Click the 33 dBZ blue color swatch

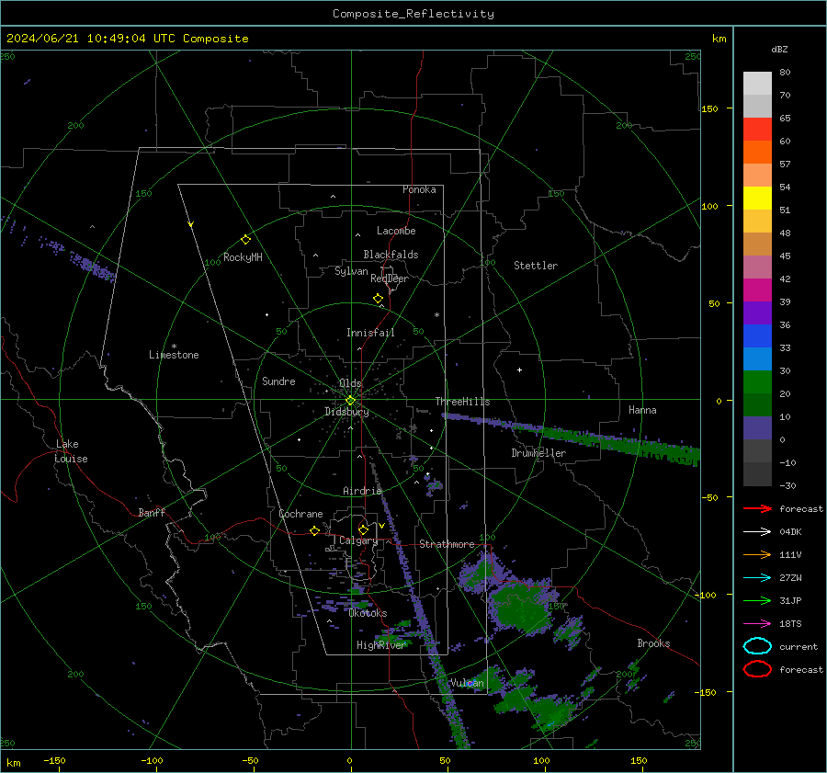point(757,358)
